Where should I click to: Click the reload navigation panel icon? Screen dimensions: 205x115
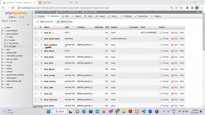coord(23,17)
